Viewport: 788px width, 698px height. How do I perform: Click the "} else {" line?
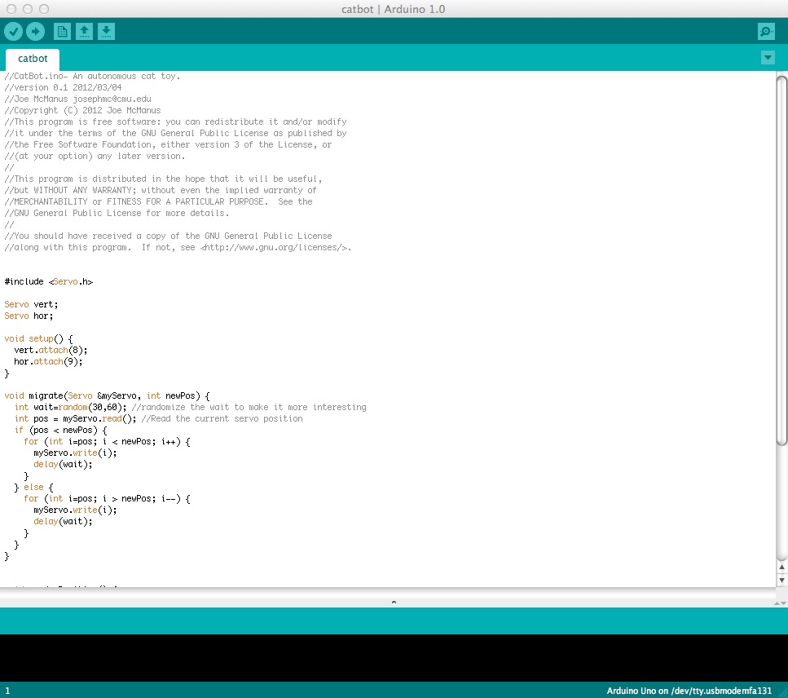[x=33, y=488]
